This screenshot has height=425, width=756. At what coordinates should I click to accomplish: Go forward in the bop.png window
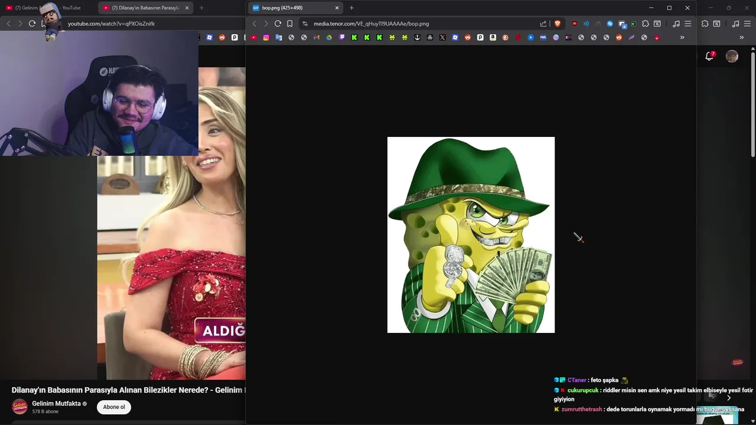(266, 24)
